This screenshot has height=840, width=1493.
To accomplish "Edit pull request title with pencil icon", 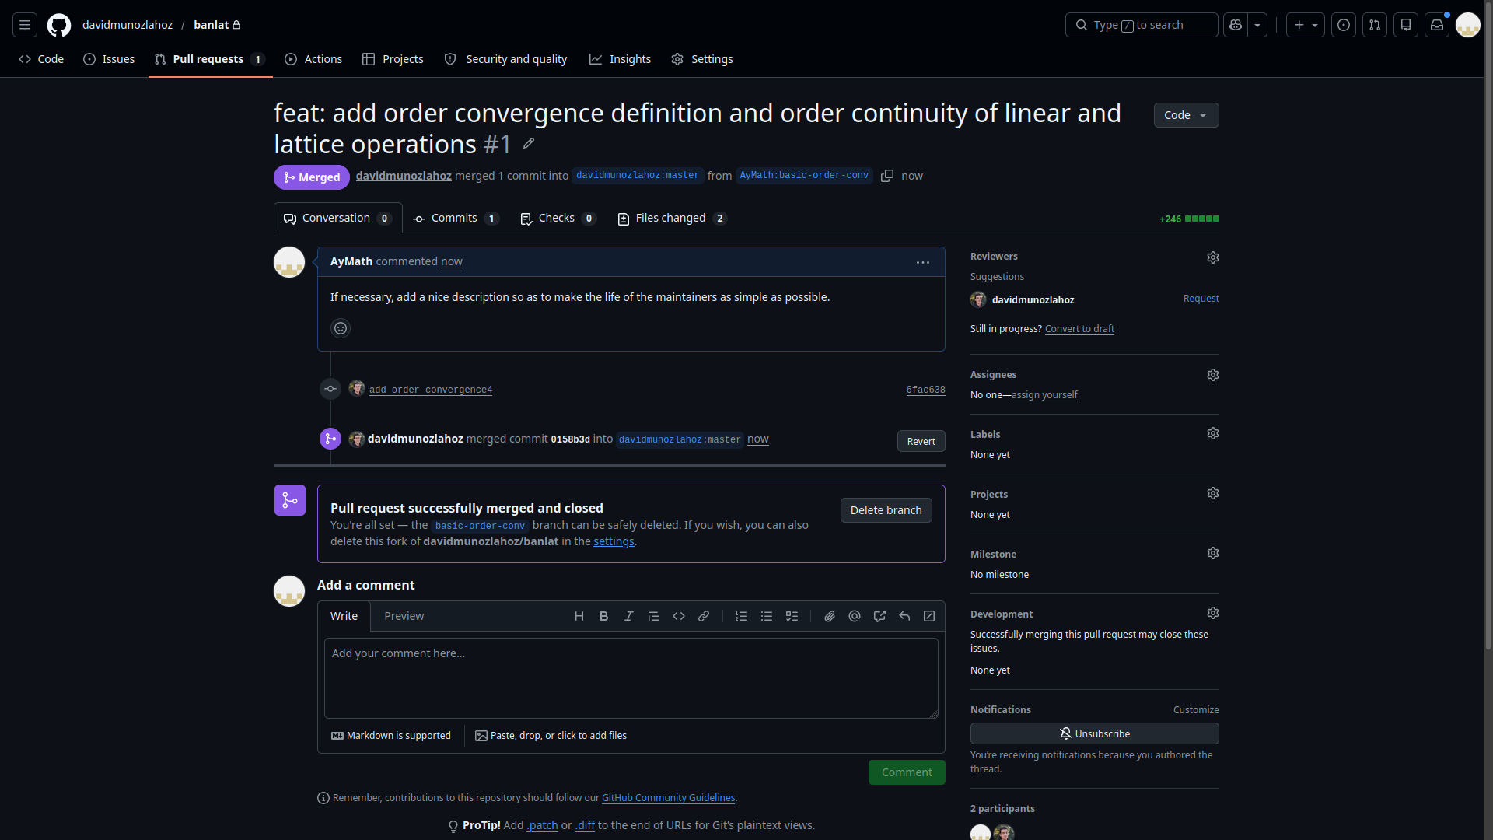I will [x=529, y=143].
